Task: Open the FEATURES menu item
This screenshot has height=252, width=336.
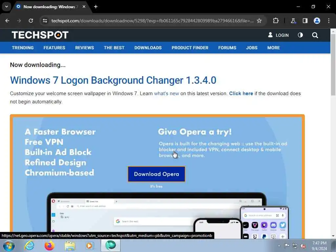Action: tap(54, 48)
